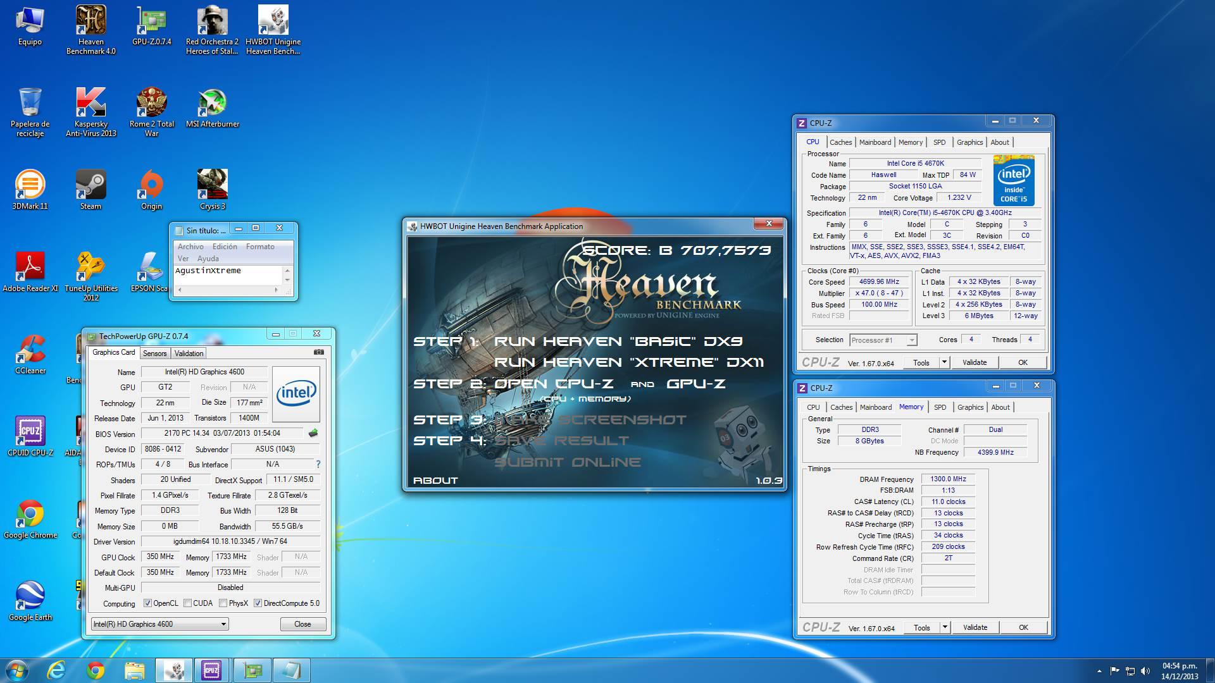Open Ayuda menu in Notepad

click(x=208, y=259)
